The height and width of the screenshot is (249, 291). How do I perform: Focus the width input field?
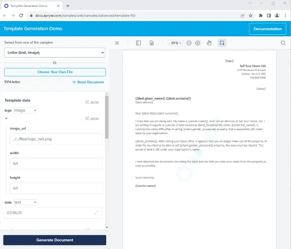pos(56,164)
